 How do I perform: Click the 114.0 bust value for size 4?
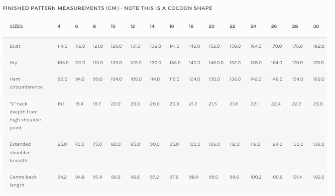click(x=62, y=46)
